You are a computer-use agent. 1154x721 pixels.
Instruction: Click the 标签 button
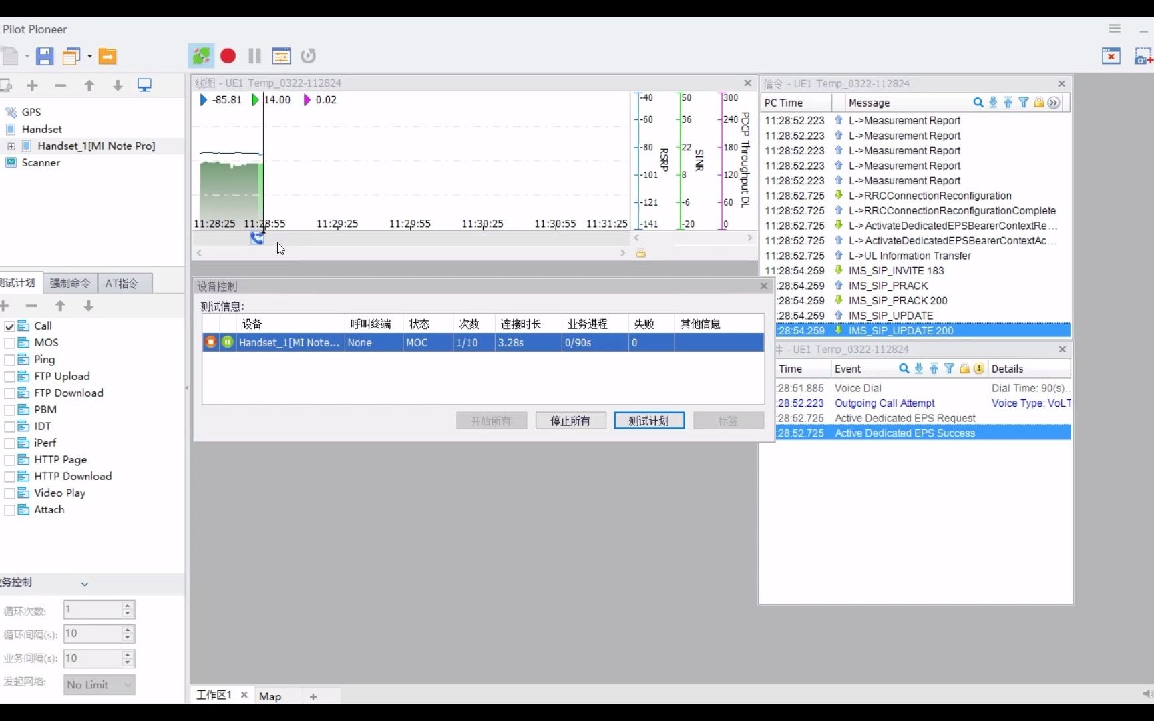point(729,421)
